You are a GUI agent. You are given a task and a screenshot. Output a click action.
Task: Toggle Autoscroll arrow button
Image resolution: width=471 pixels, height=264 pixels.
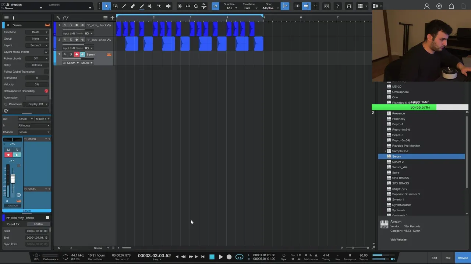pyautogui.click(x=306, y=6)
